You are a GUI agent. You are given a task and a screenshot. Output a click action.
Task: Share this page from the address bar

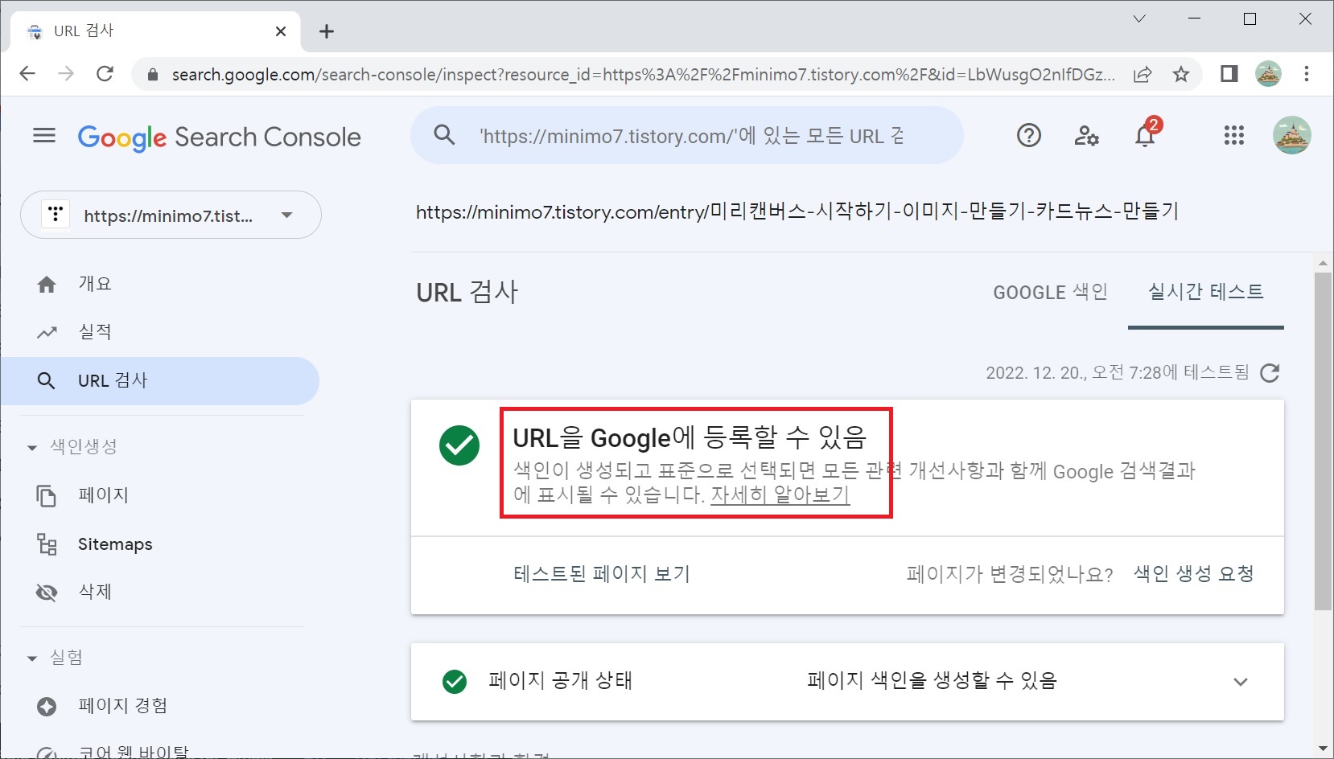[1143, 75]
